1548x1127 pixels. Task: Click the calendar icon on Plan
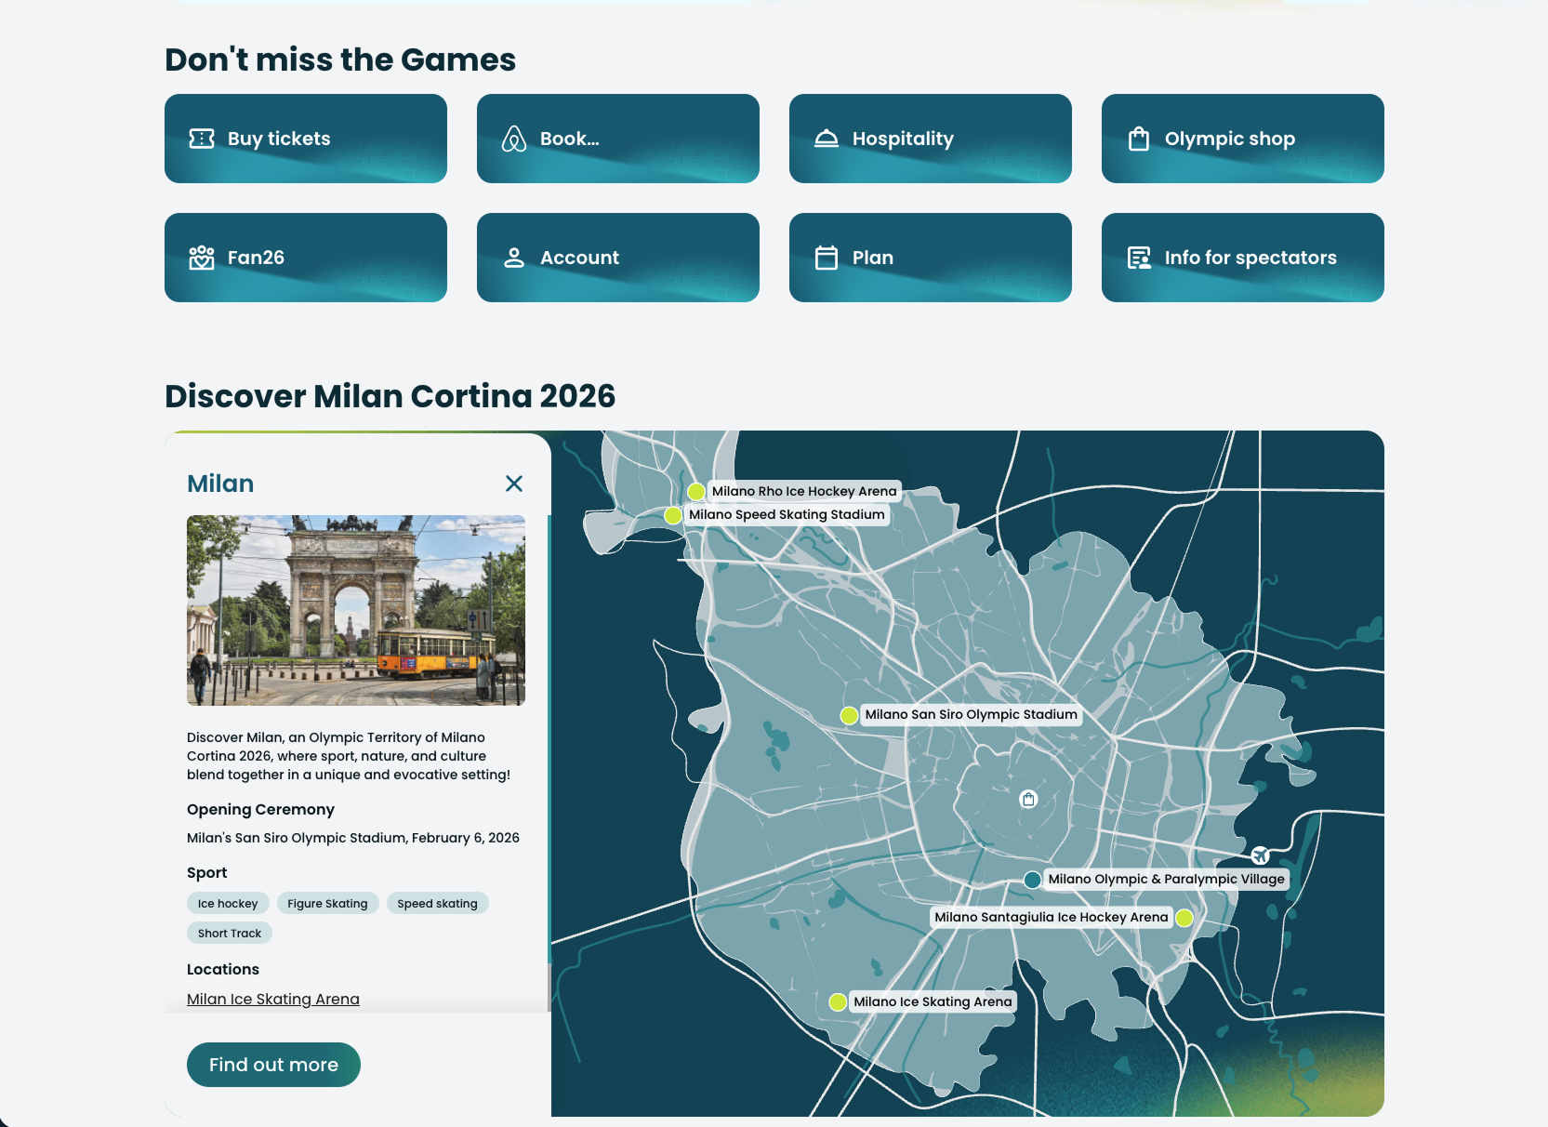[x=827, y=258]
